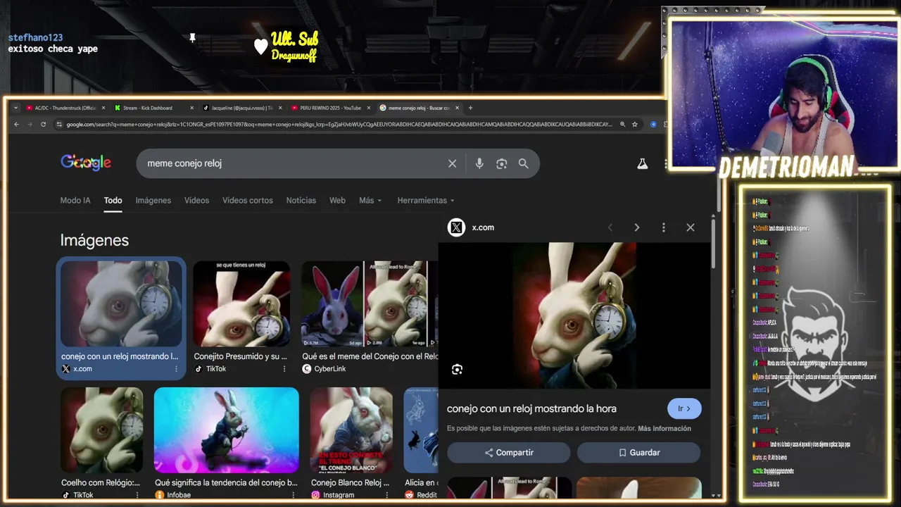Screen dimensions: 901x507
Task: Open the 'Conejito Presumido' TikTok thumbnail
Action: click(x=241, y=304)
